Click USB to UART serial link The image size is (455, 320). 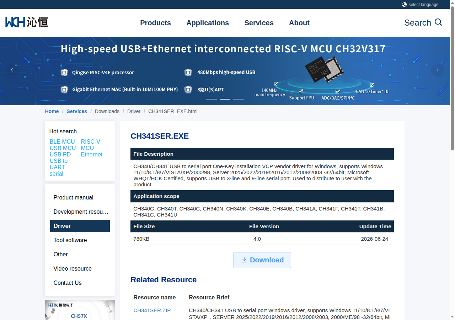[x=58, y=167]
